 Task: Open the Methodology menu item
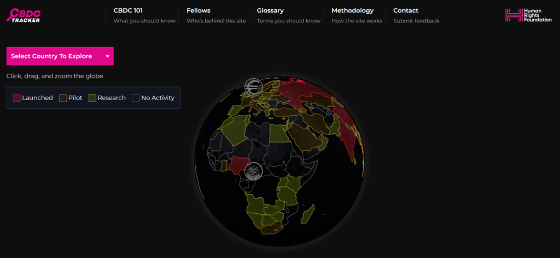pos(352,11)
